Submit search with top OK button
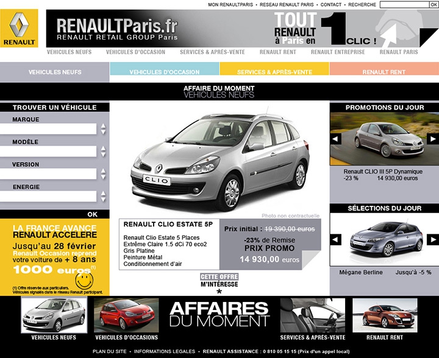Viewport: 439px width, 358px height. [x=434, y=4]
